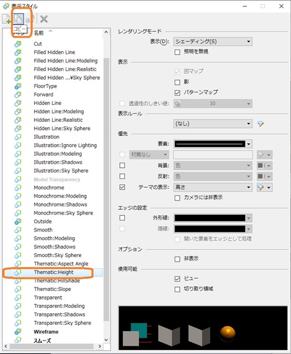Click the Wireframe style icon
Image resolution: width=291 pixels, height=354 pixels.
(18, 332)
